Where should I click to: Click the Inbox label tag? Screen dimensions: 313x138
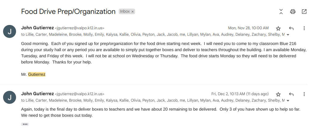125,12
